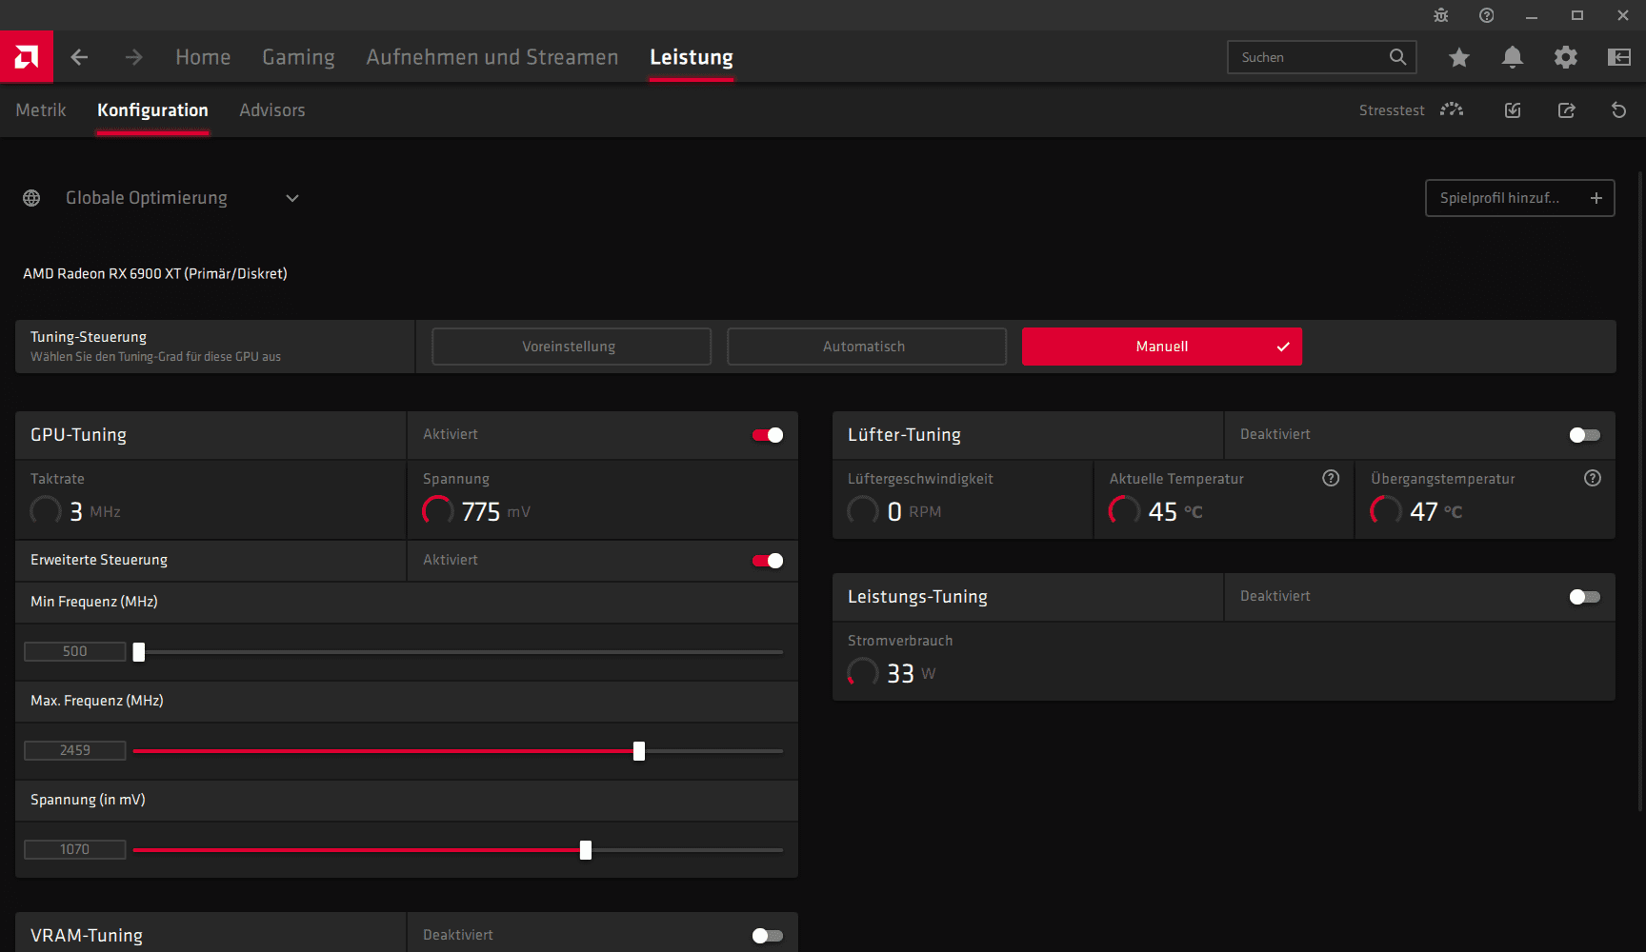Click the export profile icon

1566,110
